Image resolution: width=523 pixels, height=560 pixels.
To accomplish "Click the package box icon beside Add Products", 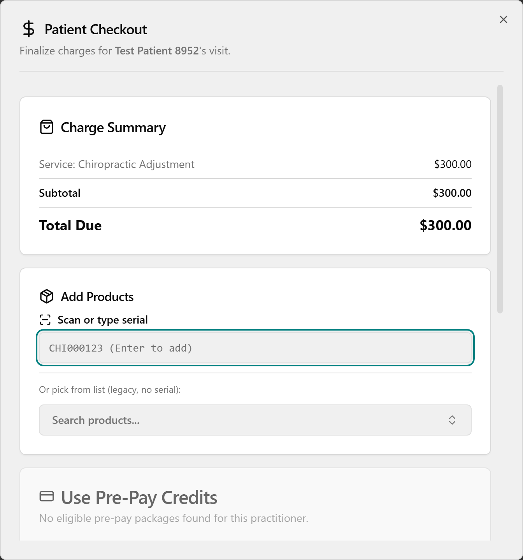I will click(47, 296).
